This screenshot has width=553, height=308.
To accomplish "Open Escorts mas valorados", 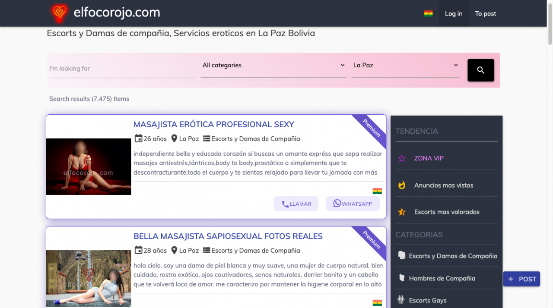I will point(447,212).
